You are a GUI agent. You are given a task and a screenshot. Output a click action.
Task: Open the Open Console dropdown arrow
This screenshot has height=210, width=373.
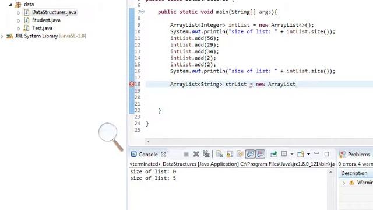308,154
